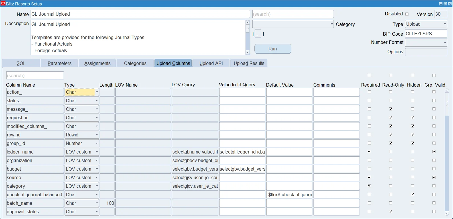This screenshot has height=219, width=453.
Task: Uncheck Hidden for the request_id_ row
Action: pyautogui.click(x=413, y=117)
